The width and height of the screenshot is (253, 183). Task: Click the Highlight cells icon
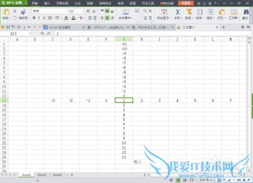coord(164,12)
